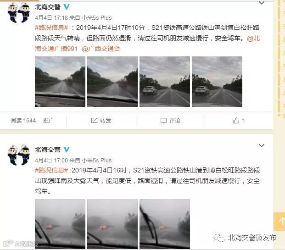
Task: Click 推广 promote on the first post
Action: click(49, 120)
